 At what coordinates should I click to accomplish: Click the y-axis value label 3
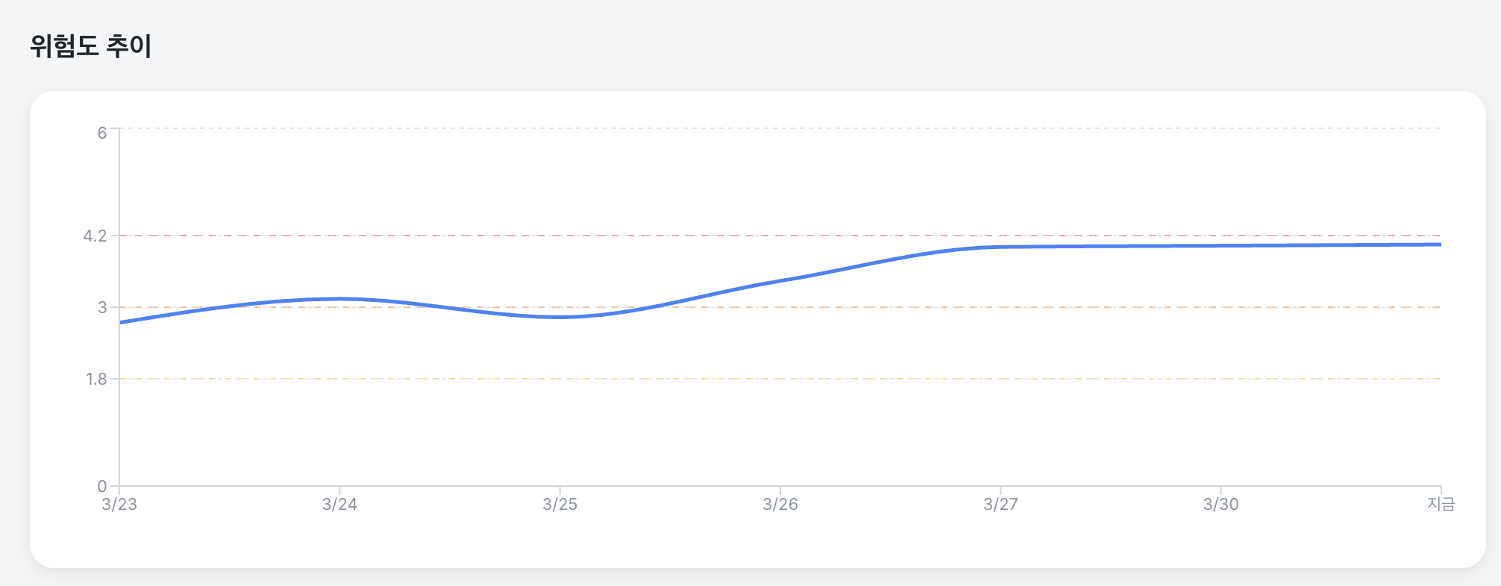[x=102, y=307]
